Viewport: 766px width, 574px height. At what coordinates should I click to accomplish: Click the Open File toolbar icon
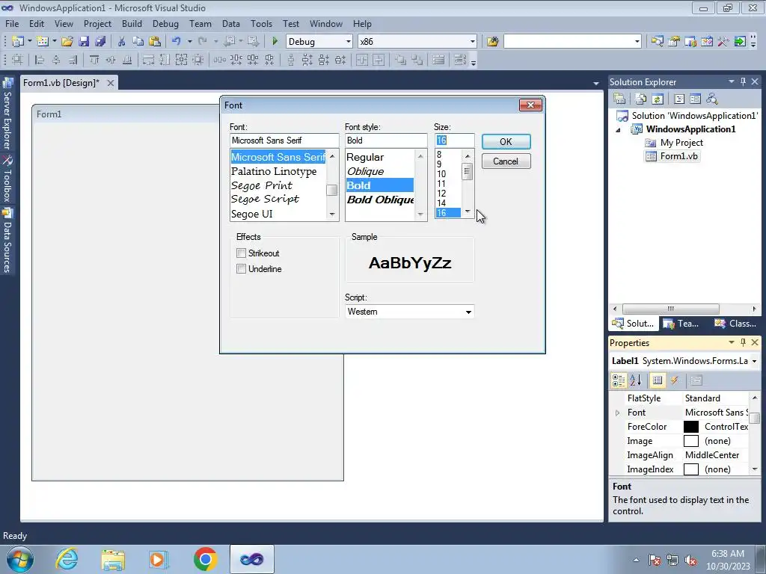coord(67,42)
